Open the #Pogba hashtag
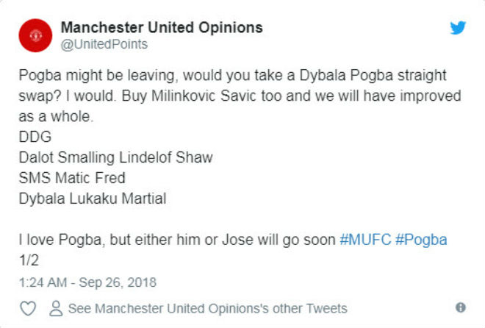The width and height of the screenshot is (485, 328). [x=424, y=240]
